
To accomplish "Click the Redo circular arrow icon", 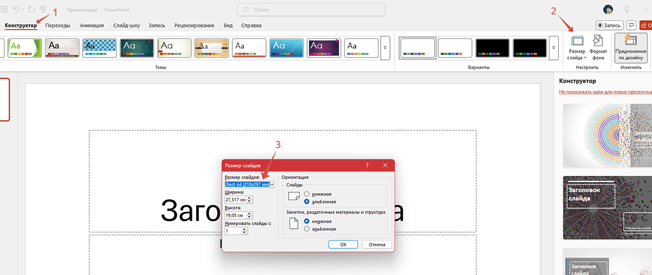I will (32, 8).
